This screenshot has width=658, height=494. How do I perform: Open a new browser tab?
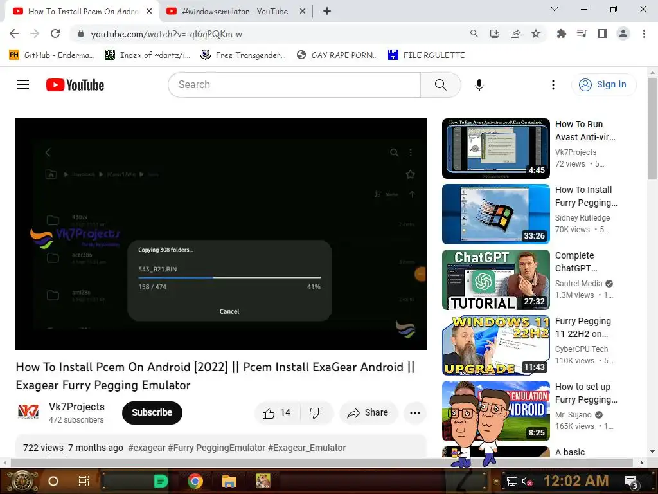pyautogui.click(x=327, y=12)
